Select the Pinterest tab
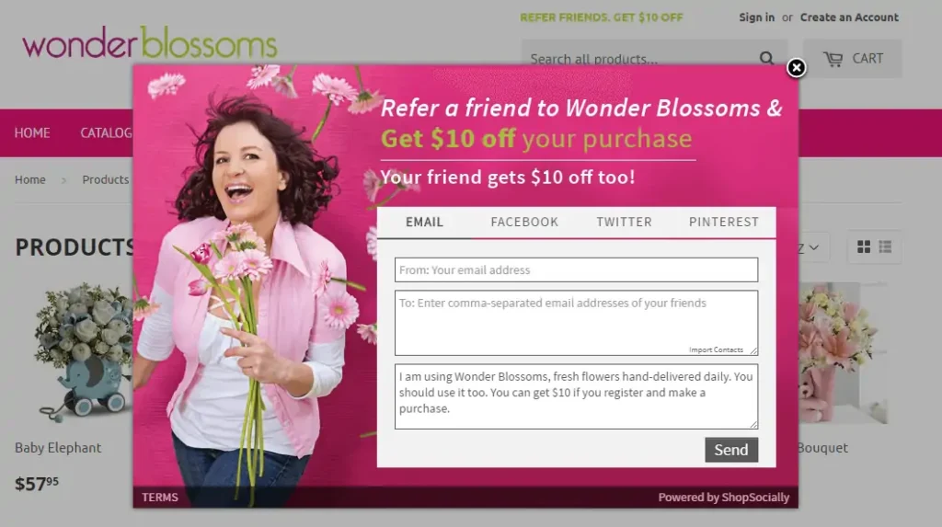This screenshot has width=942, height=527. pos(723,223)
